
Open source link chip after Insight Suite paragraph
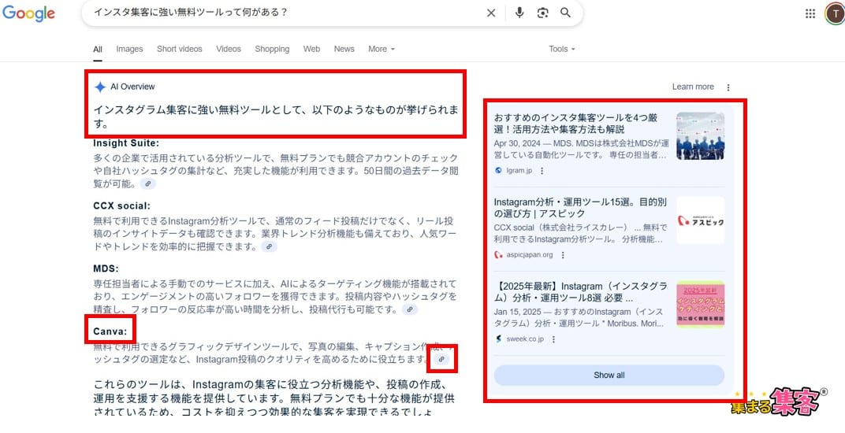click(147, 183)
